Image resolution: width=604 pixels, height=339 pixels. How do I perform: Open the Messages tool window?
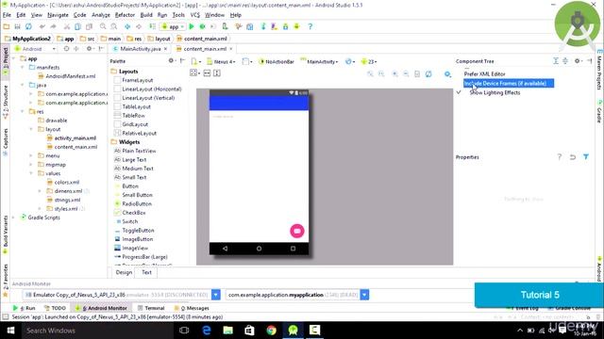coord(192,308)
